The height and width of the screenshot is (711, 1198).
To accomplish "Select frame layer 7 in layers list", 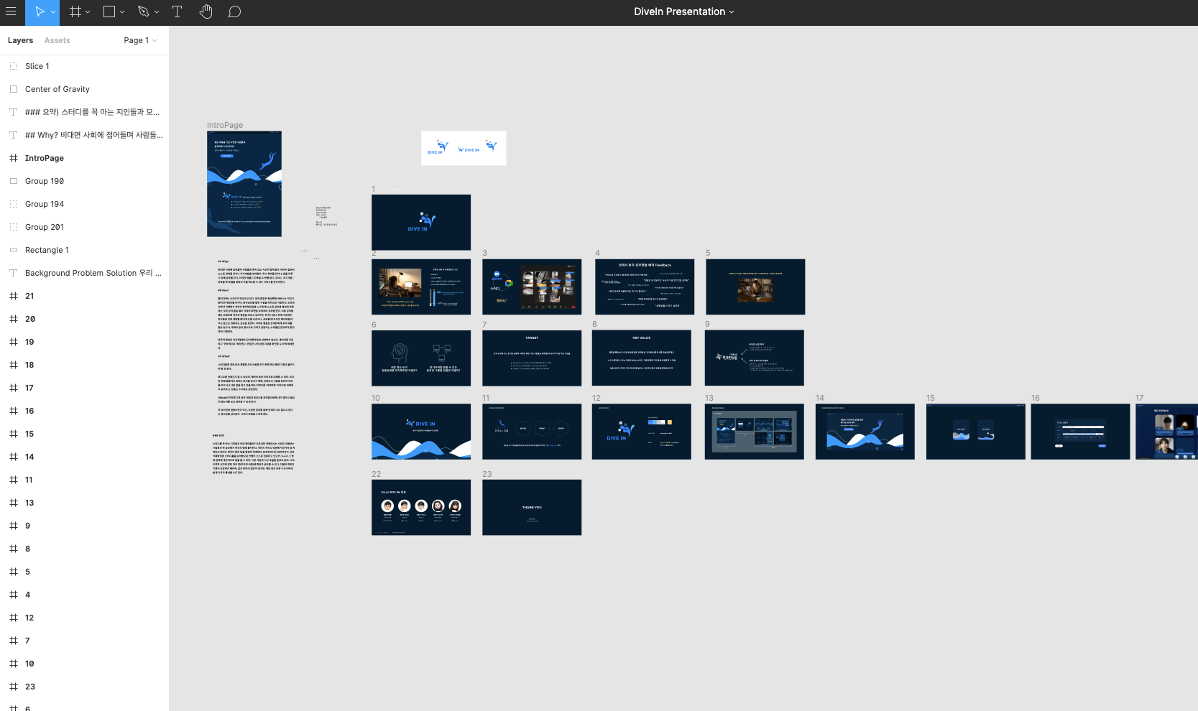I will (85, 641).
